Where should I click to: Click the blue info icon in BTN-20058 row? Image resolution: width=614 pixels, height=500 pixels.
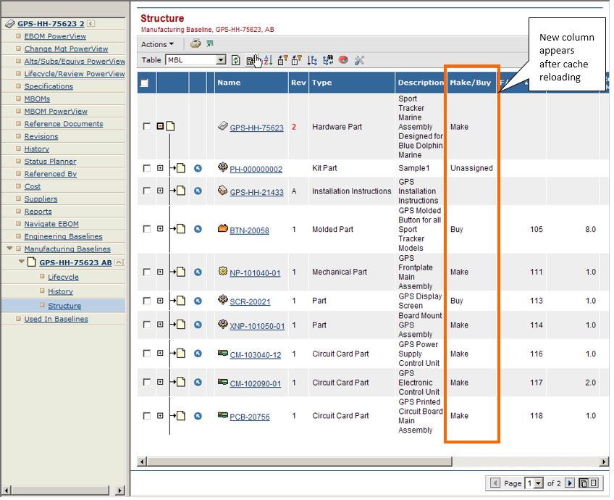tap(198, 230)
